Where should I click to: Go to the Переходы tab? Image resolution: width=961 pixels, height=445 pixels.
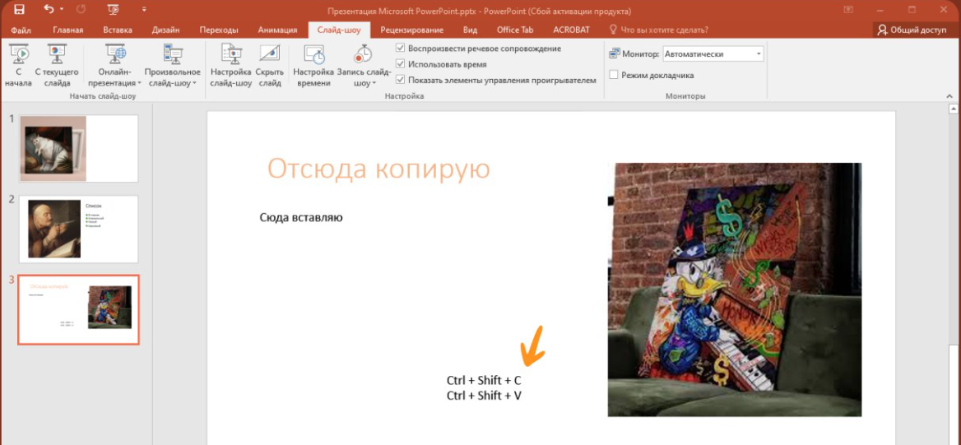click(x=219, y=30)
